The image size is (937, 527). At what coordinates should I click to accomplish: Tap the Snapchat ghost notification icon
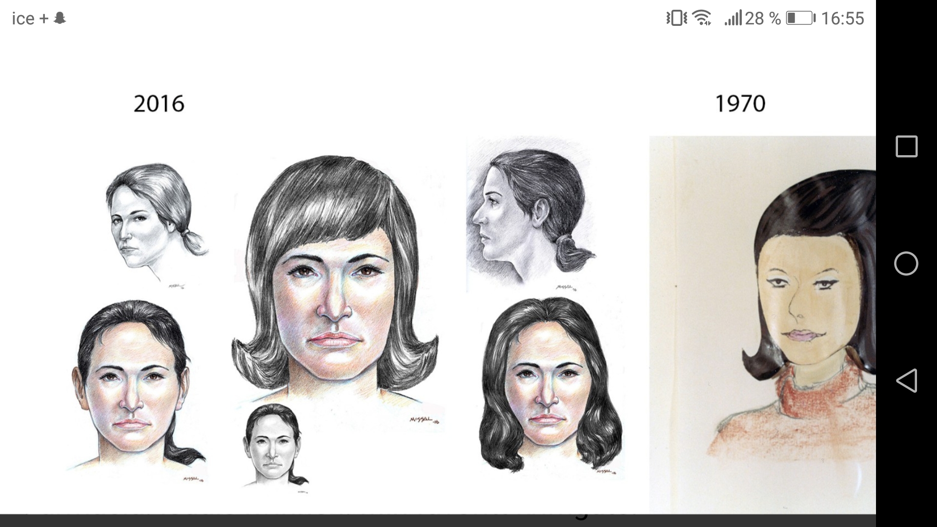pyautogui.click(x=60, y=19)
